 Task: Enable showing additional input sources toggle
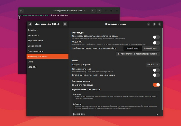(156, 37)
